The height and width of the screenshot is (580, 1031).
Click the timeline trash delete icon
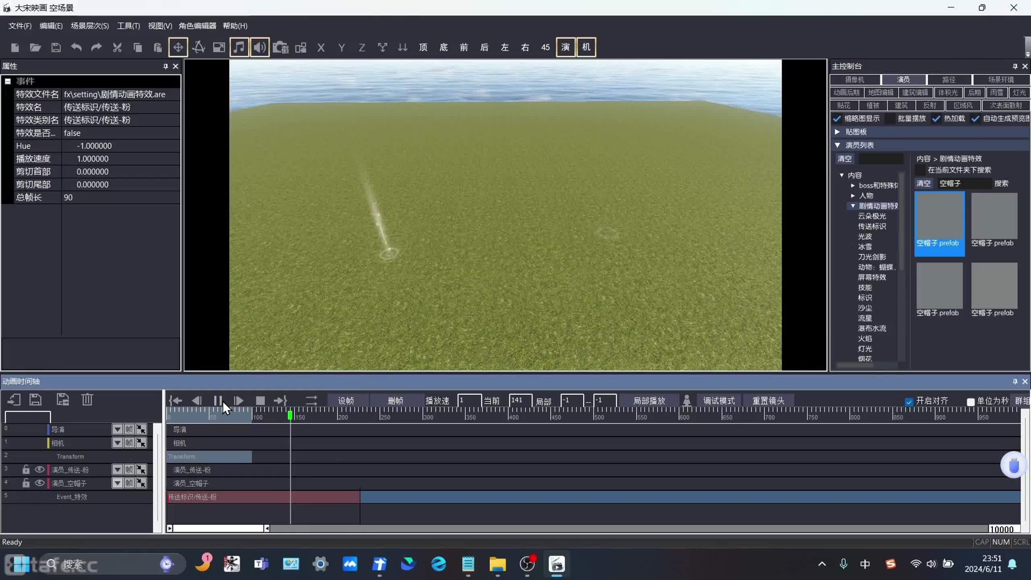pos(87,399)
